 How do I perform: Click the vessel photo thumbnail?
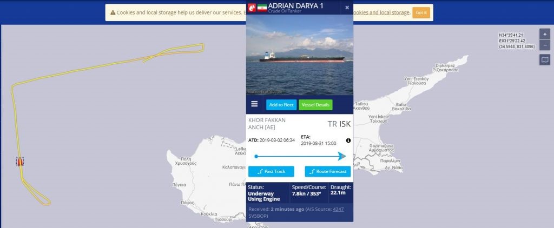pos(300,55)
